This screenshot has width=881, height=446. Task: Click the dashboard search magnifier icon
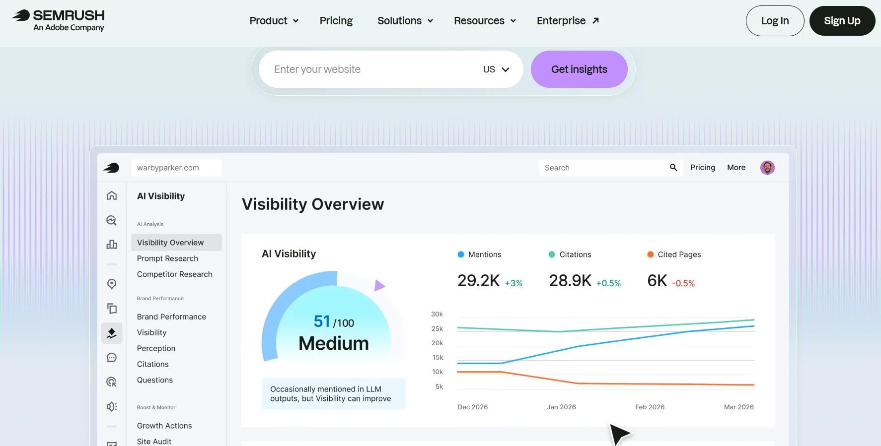[x=673, y=168]
